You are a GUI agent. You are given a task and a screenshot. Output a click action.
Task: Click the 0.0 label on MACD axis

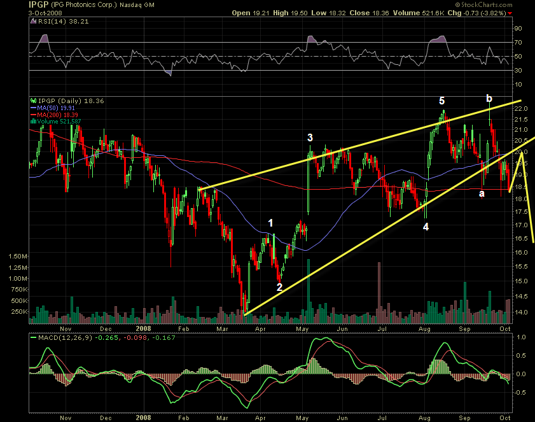coord(521,374)
